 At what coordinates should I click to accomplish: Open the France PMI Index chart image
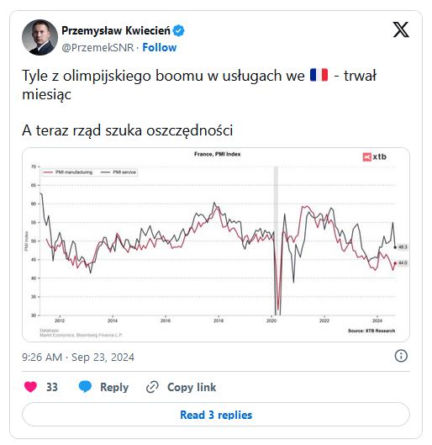tap(216, 245)
